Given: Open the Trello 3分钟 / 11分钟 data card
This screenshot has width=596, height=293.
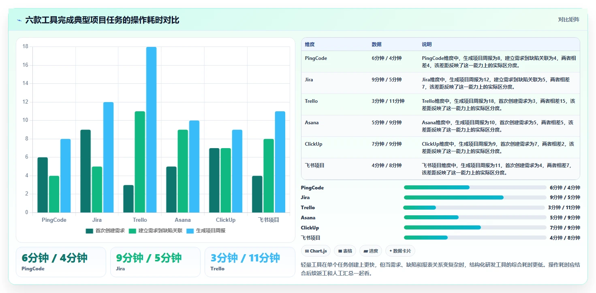Looking at the screenshot, I should coord(250,262).
